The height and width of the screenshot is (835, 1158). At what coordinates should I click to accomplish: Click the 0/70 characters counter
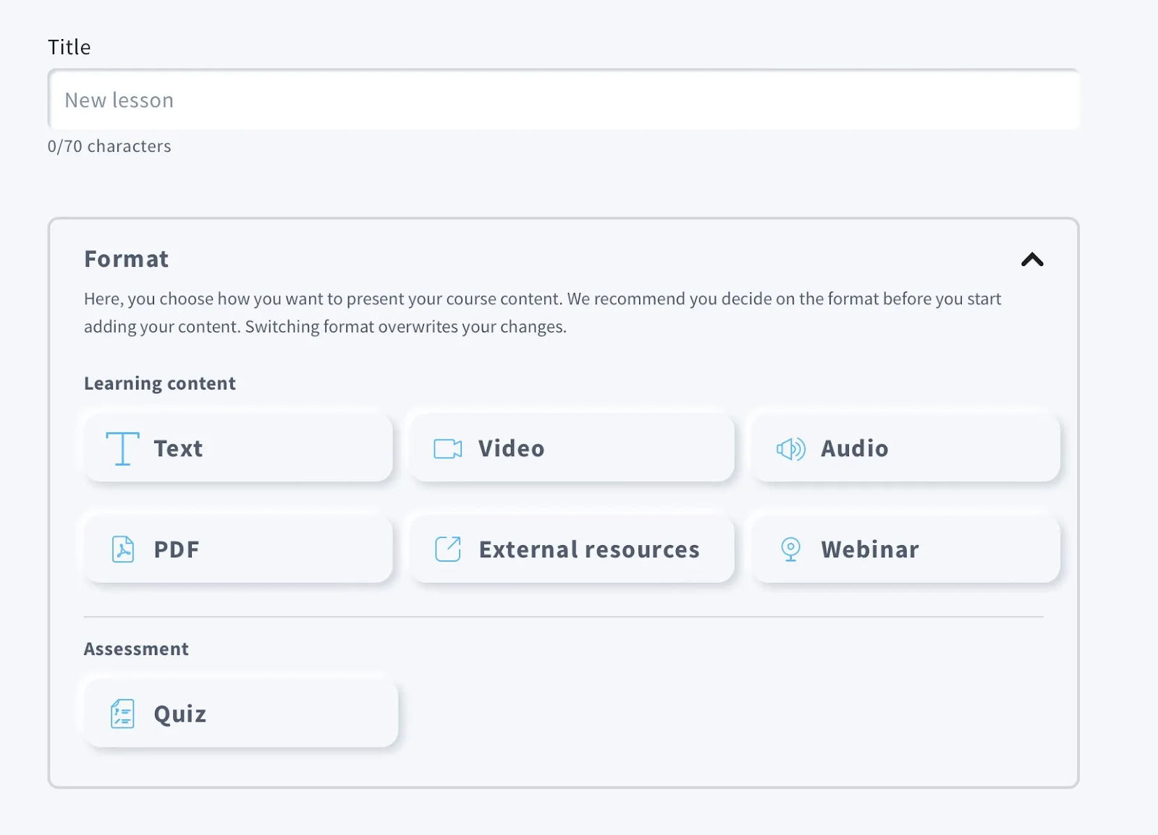tap(109, 146)
